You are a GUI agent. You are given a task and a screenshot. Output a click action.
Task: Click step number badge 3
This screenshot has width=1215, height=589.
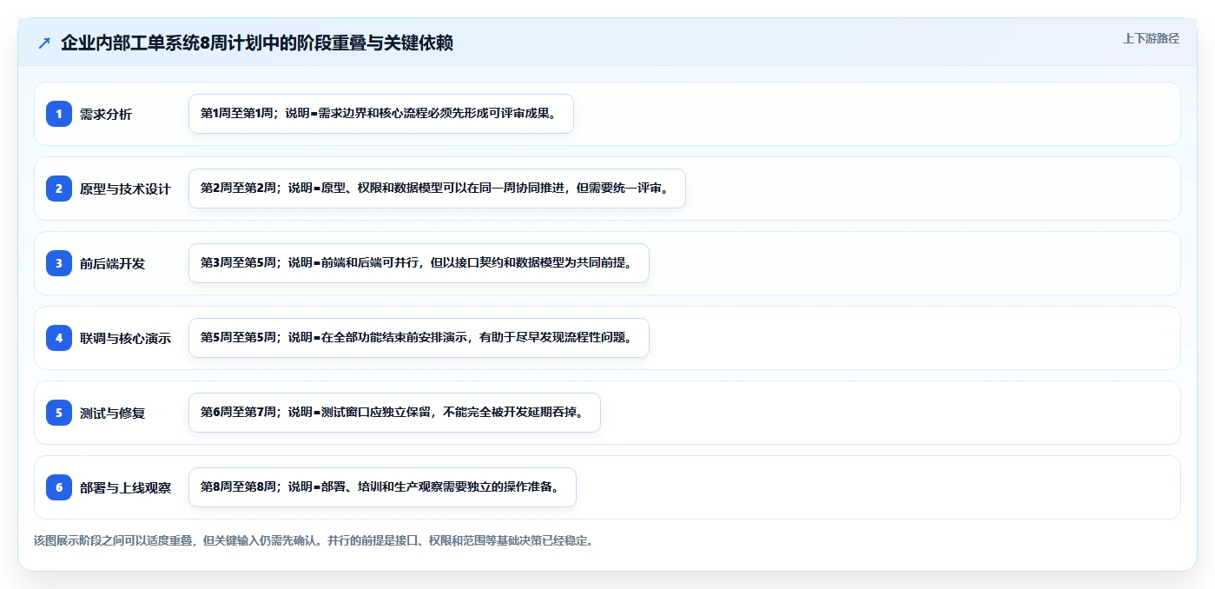pyautogui.click(x=59, y=263)
